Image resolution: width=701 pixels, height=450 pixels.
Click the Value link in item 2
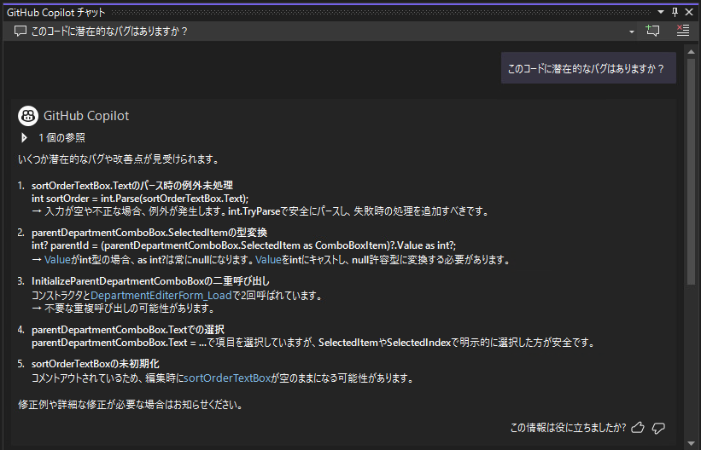click(x=56, y=259)
